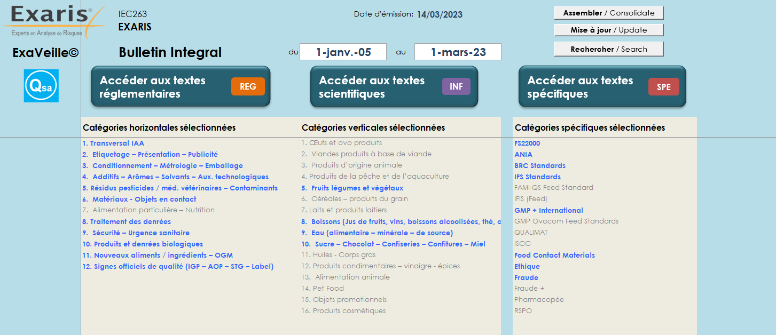Select Viandes produits à base de viande

point(366,154)
